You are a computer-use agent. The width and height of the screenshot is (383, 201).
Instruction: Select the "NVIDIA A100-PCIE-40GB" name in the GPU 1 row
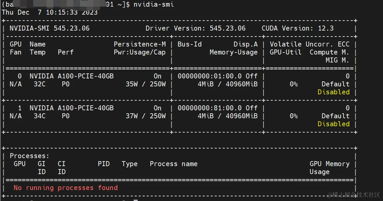(x=72, y=108)
